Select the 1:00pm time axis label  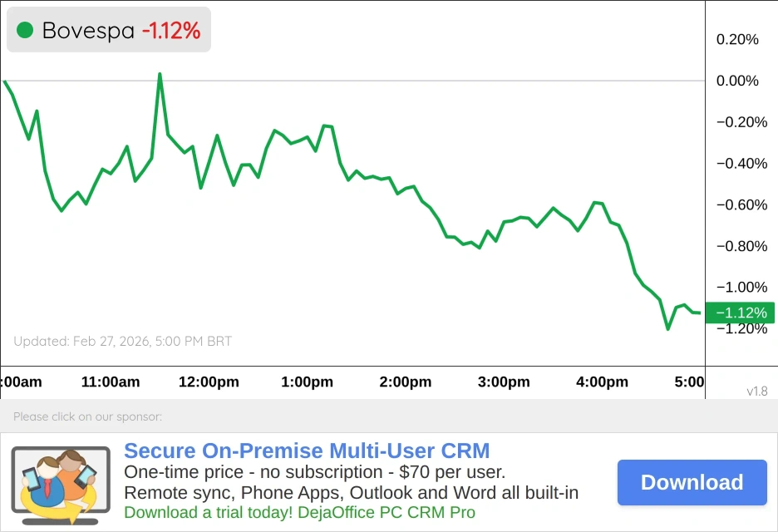click(307, 382)
